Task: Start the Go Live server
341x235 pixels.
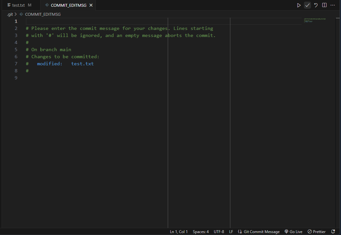Action: click(293, 232)
